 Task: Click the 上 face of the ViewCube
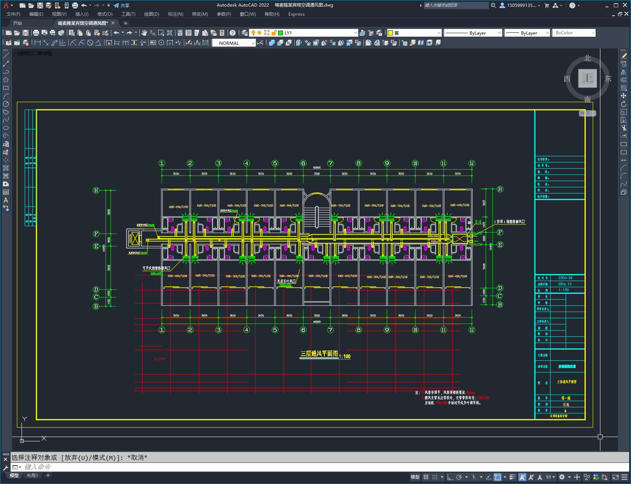(x=587, y=78)
